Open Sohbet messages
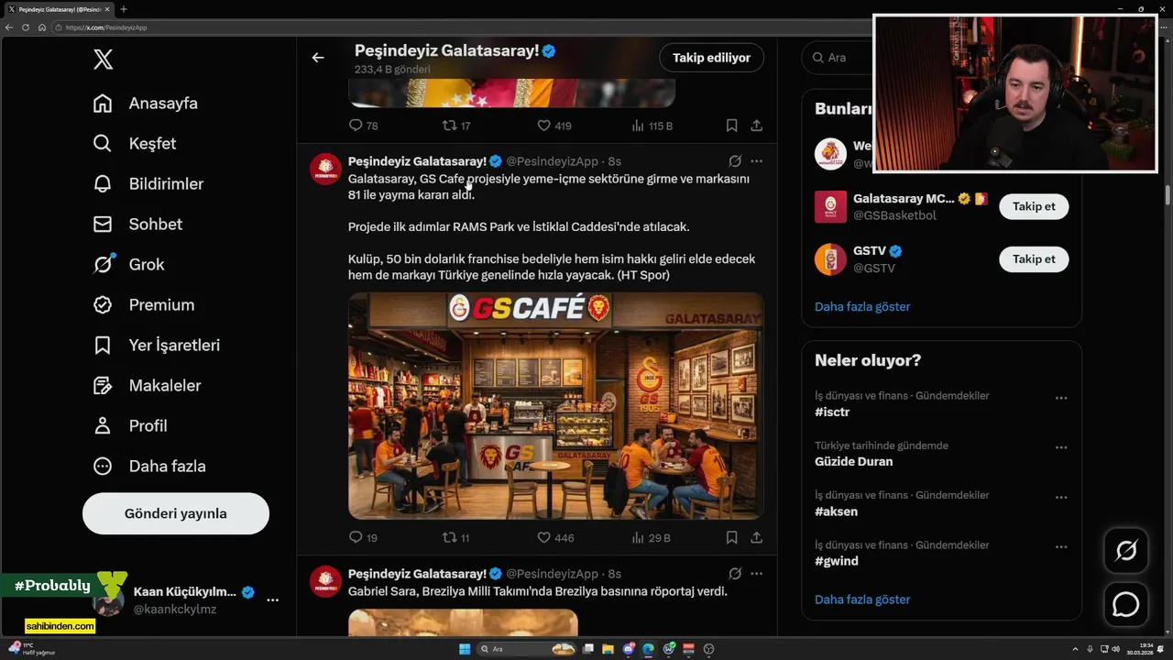The width and height of the screenshot is (1173, 660). coord(137,225)
